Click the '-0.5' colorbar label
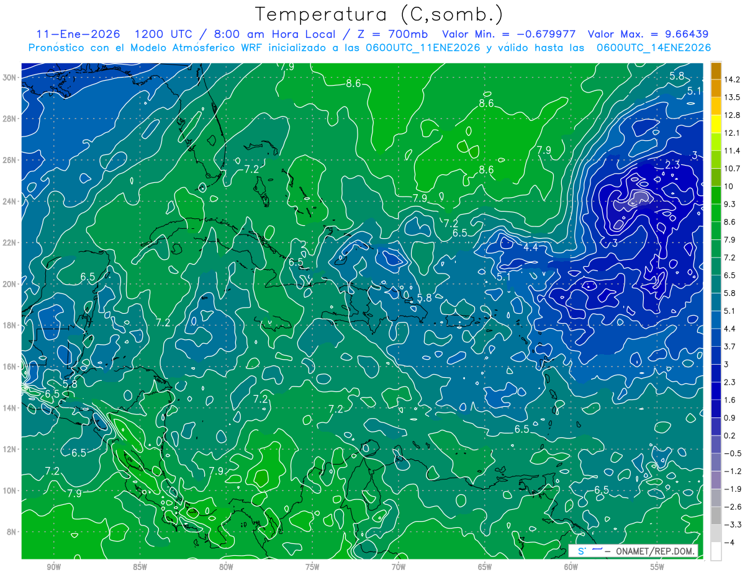The height and width of the screenshot is (575, 745). click(x=733, y=453)
